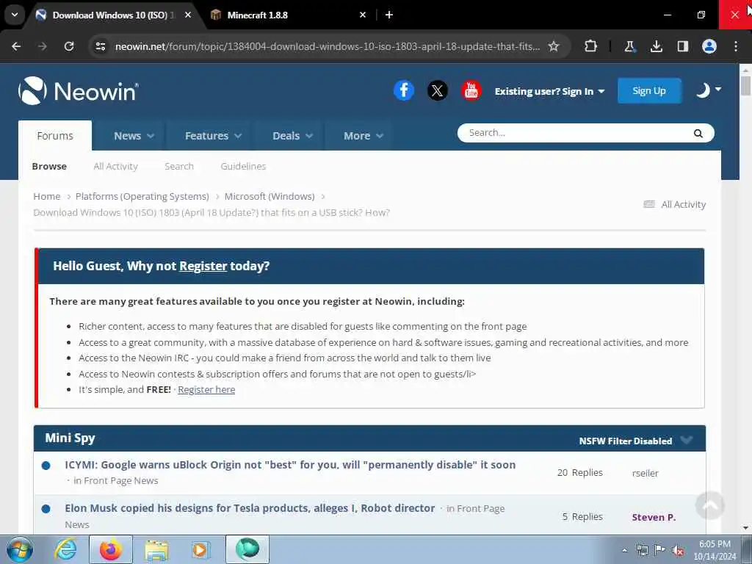This screenshot has width=752, height=564.
Task: Click the Register here link
Action: (206, 389)
